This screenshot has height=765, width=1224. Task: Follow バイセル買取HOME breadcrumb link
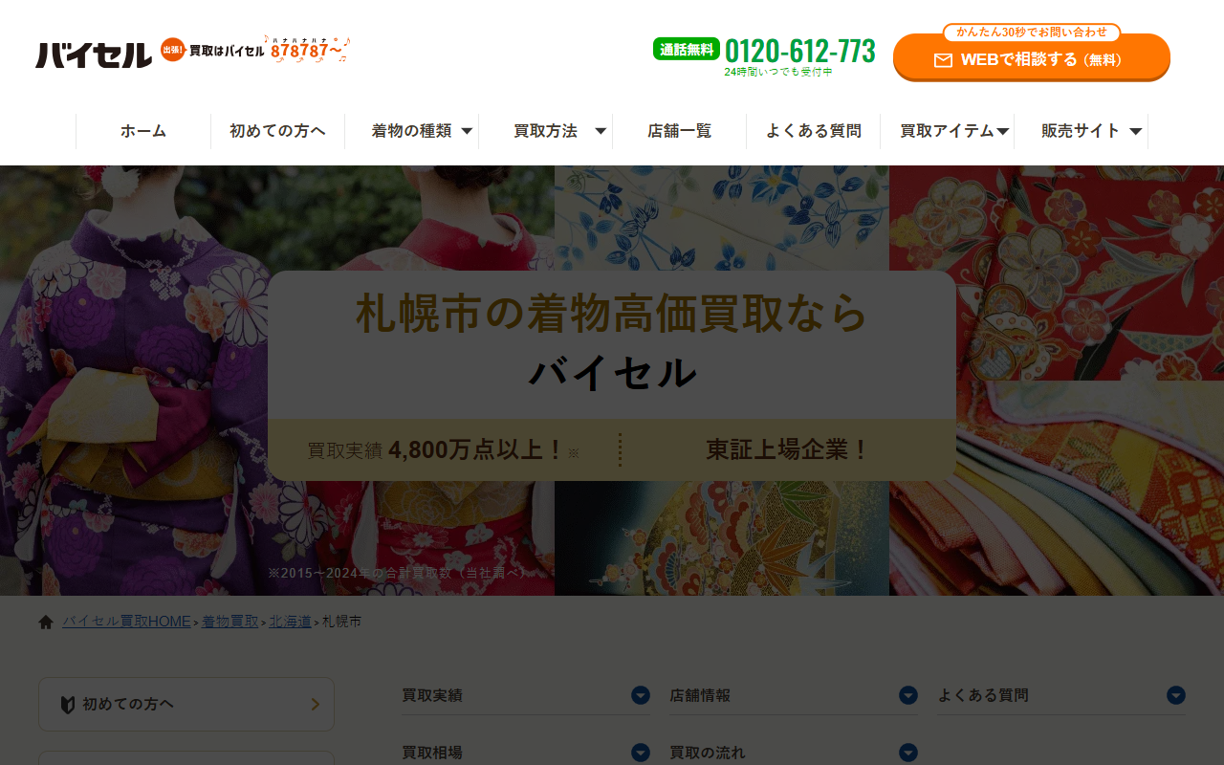point(126,622)
